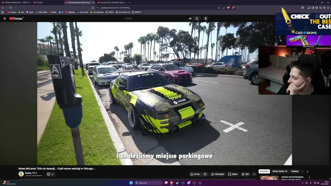Image resolution: width=331 pixels, height=186 pixels.
Task: Open more actions three-dot menu
Action: click(254, 174)
